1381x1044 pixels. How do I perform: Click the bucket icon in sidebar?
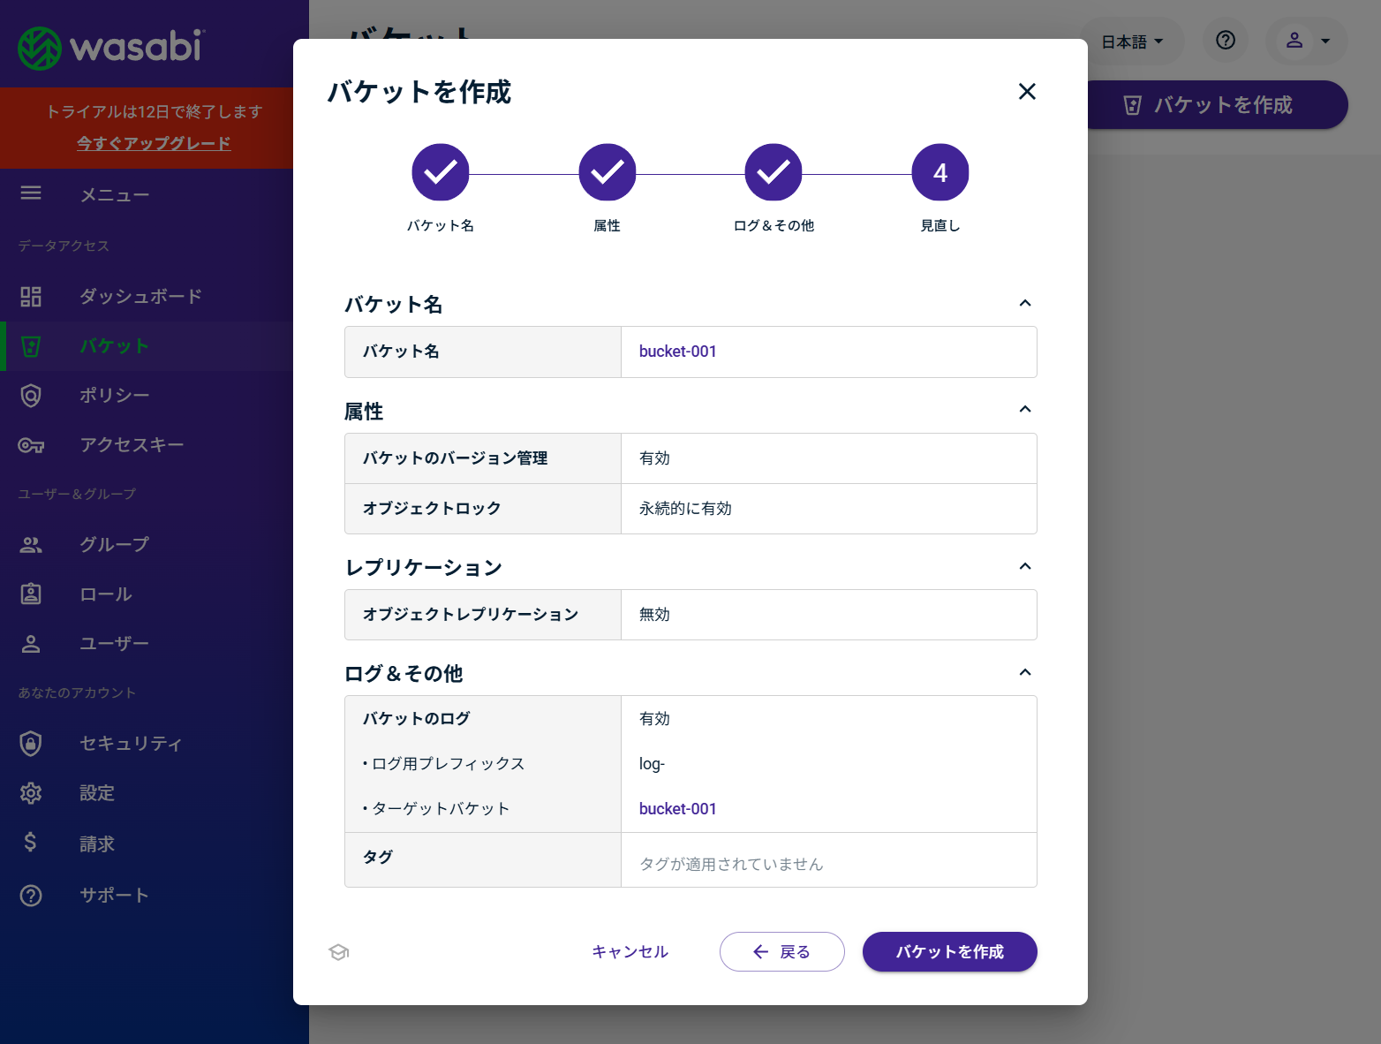[x=31, y=346]
